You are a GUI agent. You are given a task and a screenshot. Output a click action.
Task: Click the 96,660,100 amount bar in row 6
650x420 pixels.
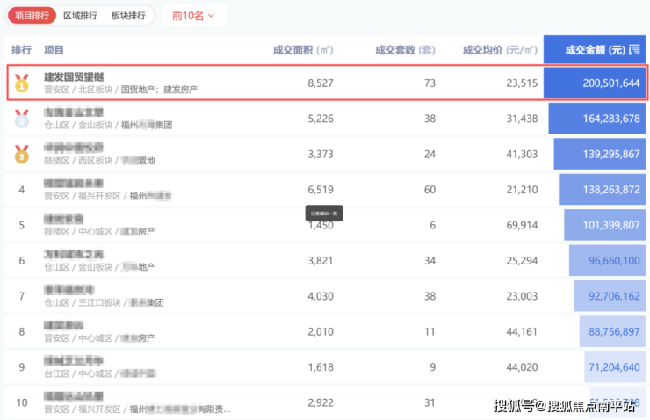point(610,261)
